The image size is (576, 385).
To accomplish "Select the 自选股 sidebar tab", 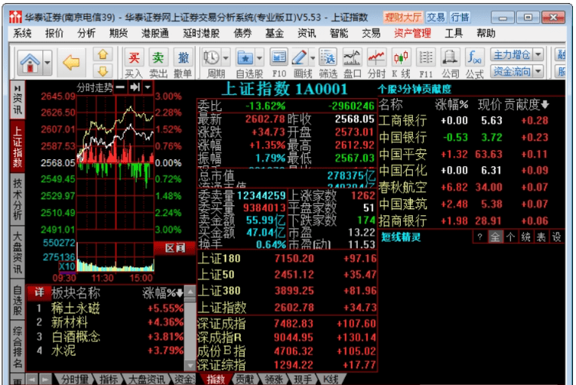I will 17,300.
